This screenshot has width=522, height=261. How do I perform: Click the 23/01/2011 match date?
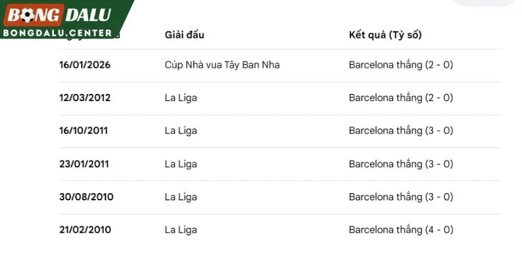(84, 164)
